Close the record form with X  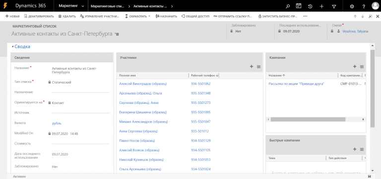coord(378,16)
